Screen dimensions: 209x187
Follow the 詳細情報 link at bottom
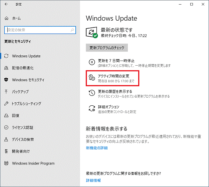[93, 180]
